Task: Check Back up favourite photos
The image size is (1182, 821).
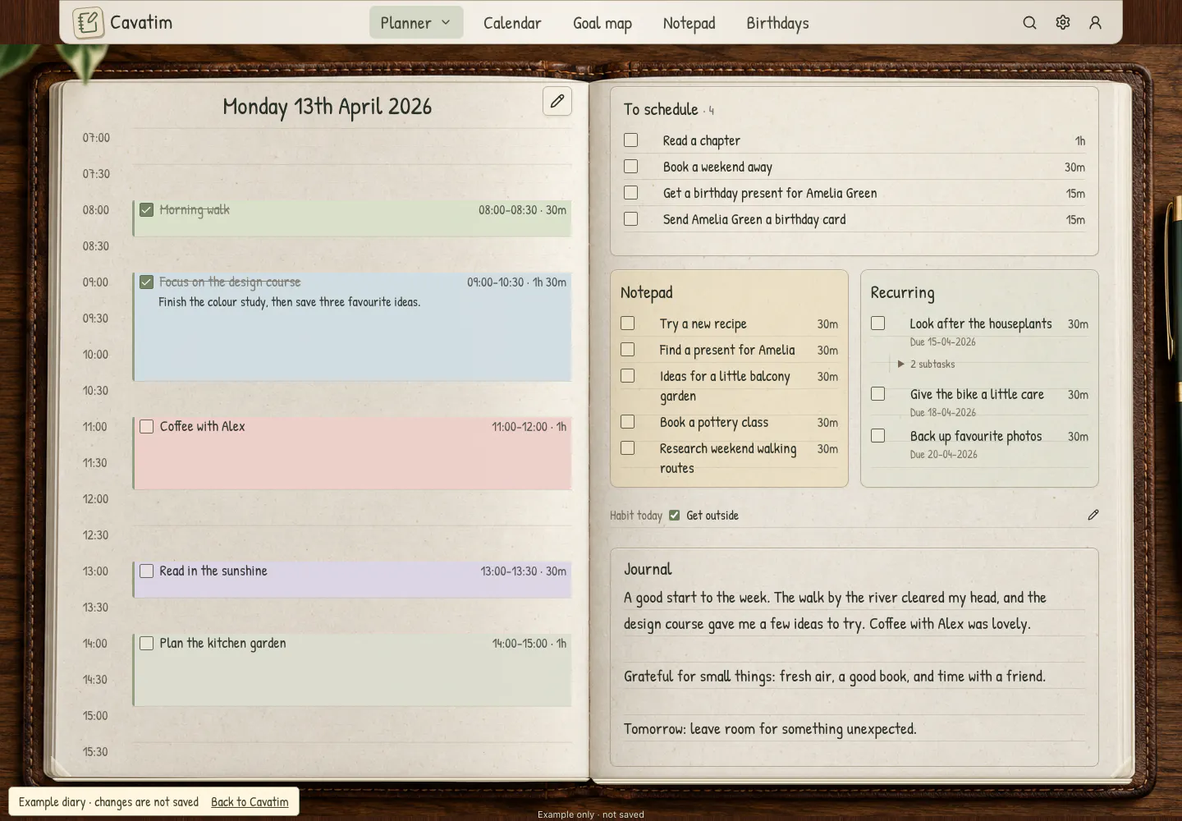Action: point(877,436)
